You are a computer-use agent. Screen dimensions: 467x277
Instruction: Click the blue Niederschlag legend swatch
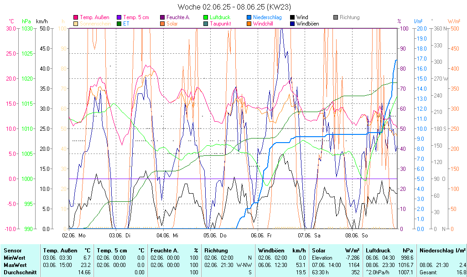coord(249,18)
